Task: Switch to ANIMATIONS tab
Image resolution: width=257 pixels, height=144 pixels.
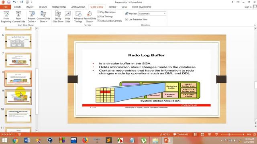Action: (x=78, y=7)
